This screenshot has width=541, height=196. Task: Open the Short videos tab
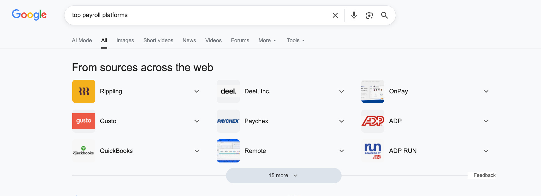[x=158, y=40]
